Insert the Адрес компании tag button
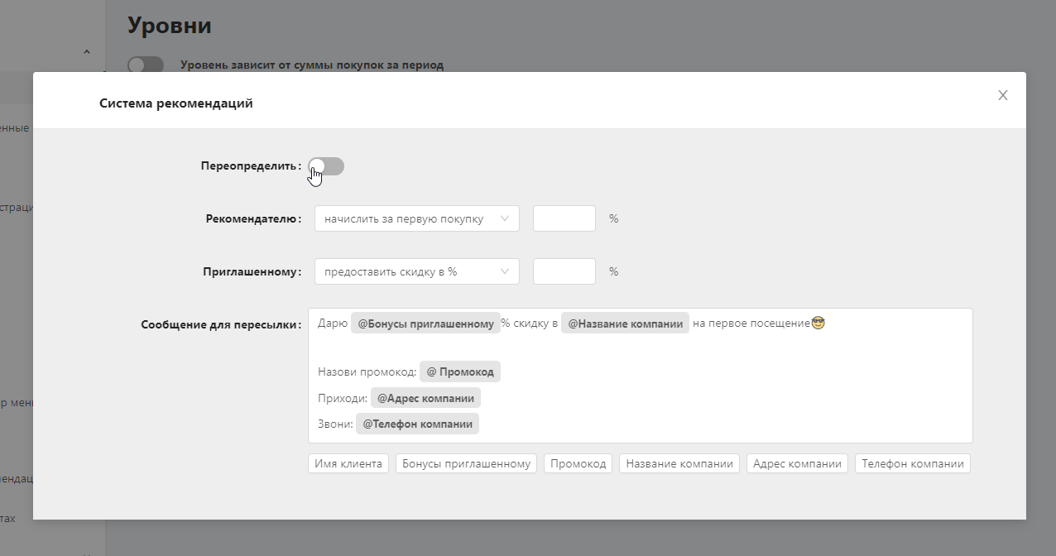This screenshot has width=1056, height=556. (x=798, y=463)
